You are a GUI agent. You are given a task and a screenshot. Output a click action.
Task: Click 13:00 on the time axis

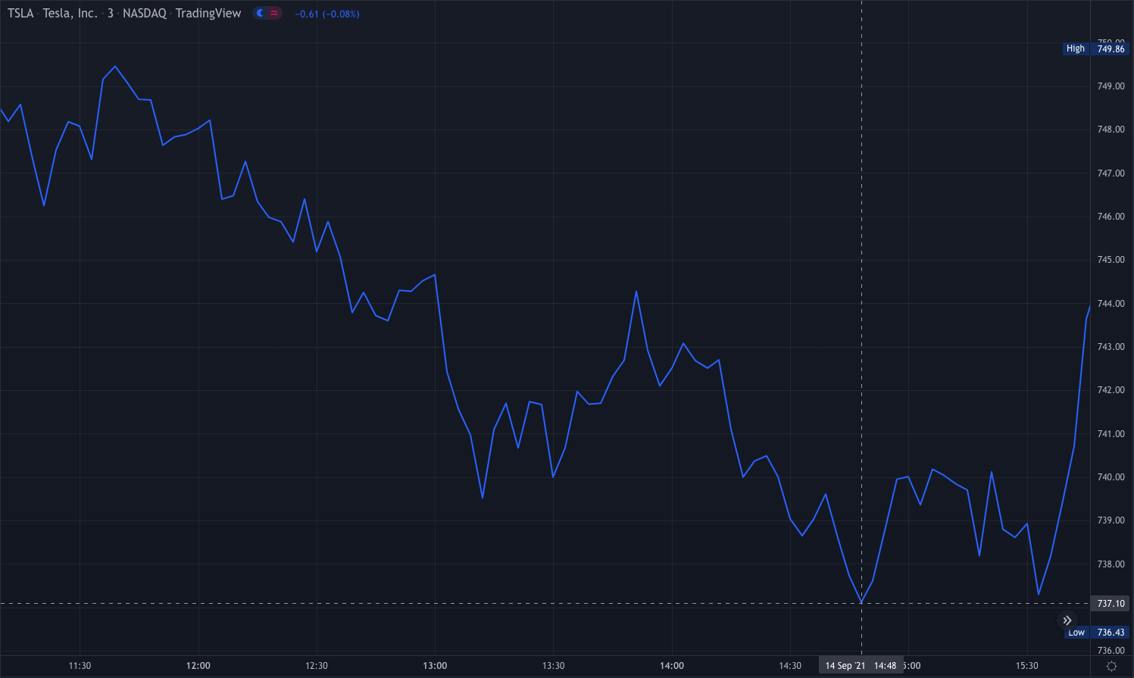(435, 666)
